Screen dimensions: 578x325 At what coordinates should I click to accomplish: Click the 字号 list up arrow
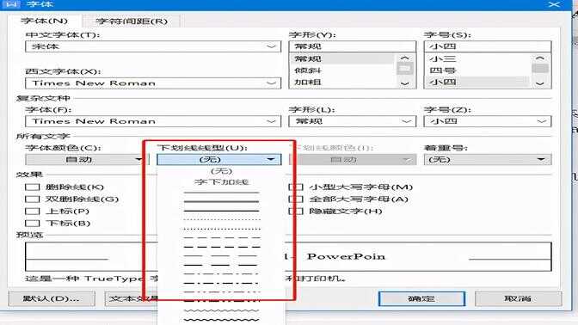click(540, 58)
